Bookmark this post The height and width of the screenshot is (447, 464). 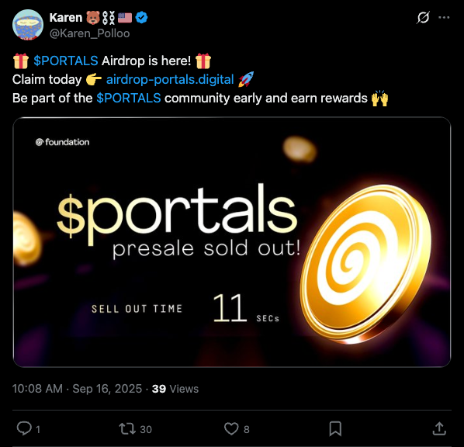[335, 428]
